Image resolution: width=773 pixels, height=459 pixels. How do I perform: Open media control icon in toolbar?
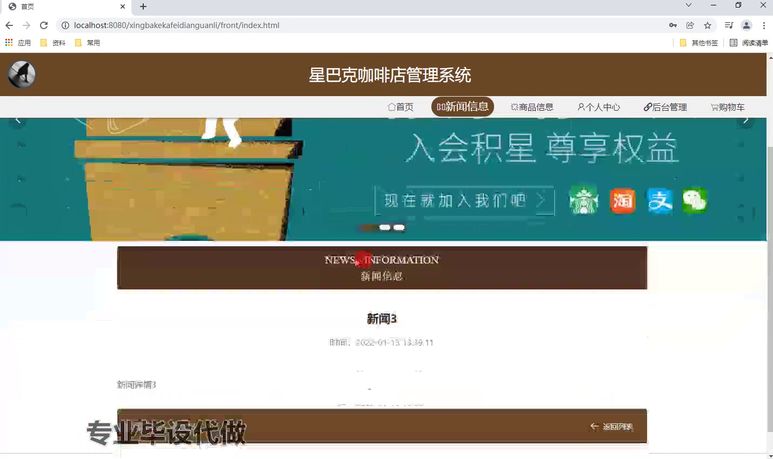(729, 25)
